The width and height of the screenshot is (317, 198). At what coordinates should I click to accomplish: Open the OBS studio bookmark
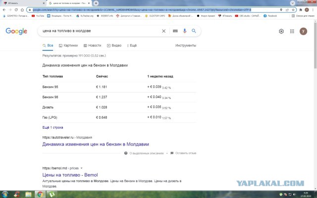click(x=247, y=16)
